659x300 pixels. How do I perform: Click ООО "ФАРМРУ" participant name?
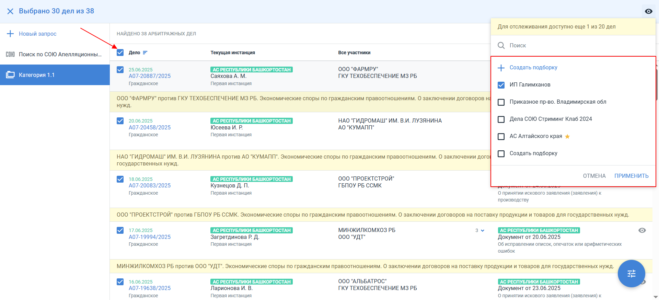click(358, 69)
